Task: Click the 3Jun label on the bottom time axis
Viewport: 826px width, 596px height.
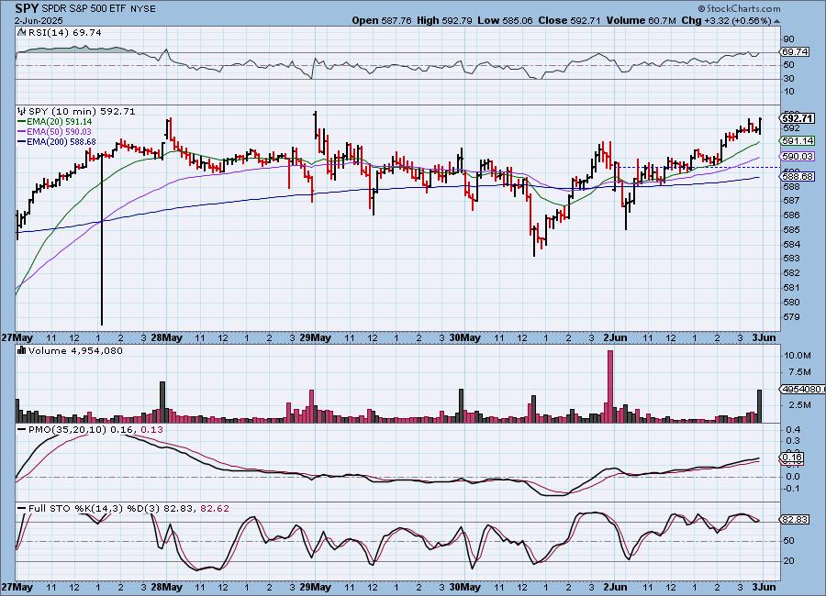Action: (764, 587)
